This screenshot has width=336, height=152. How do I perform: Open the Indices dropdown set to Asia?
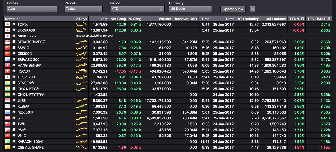32,9
